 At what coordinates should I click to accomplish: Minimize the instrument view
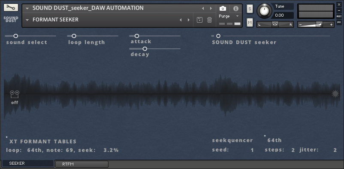pyautogui.click(x=339, y=10)
